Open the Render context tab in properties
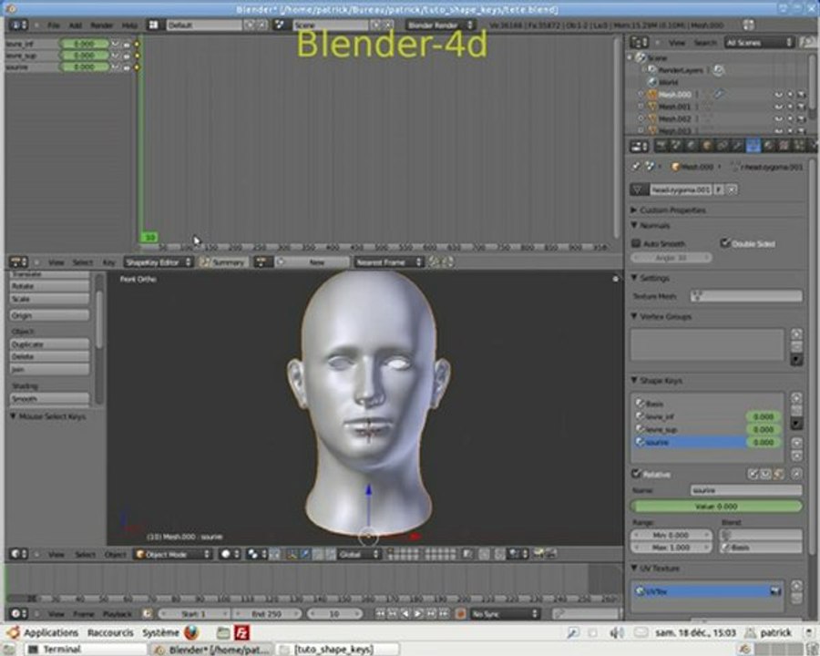 click(662, 146)
